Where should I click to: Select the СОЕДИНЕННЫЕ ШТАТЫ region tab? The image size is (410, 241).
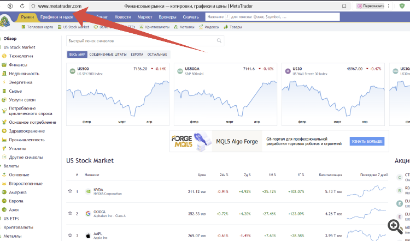[x=108, y=54]
